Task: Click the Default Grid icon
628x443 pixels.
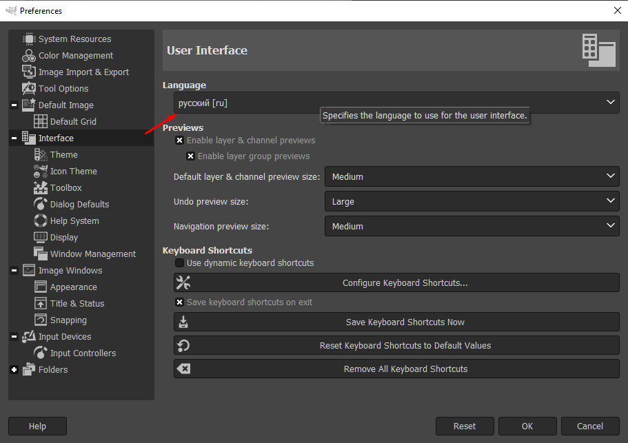Action: [x=41, y=121]
